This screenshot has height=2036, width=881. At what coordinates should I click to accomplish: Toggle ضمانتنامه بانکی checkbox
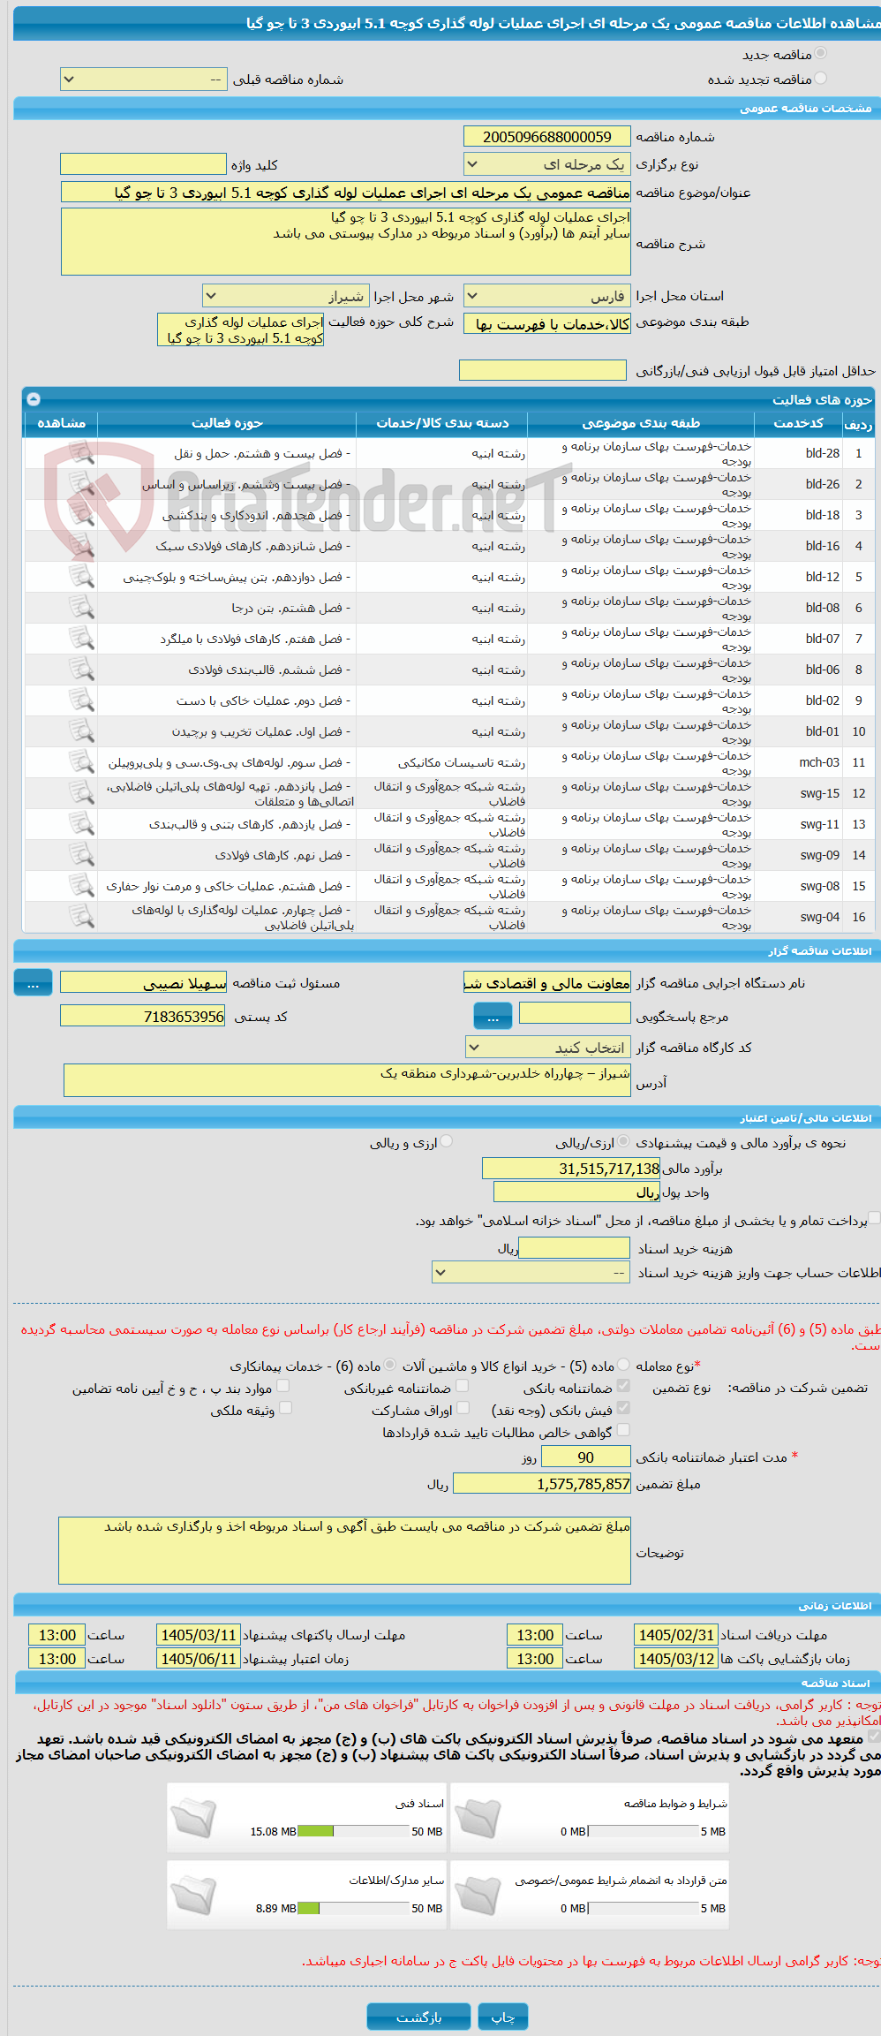(x=624, y=1386)
